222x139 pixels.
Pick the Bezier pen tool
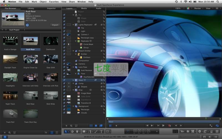[90, 131]
